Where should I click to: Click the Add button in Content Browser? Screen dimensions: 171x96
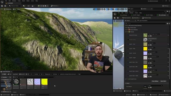(x=4, y=74)
